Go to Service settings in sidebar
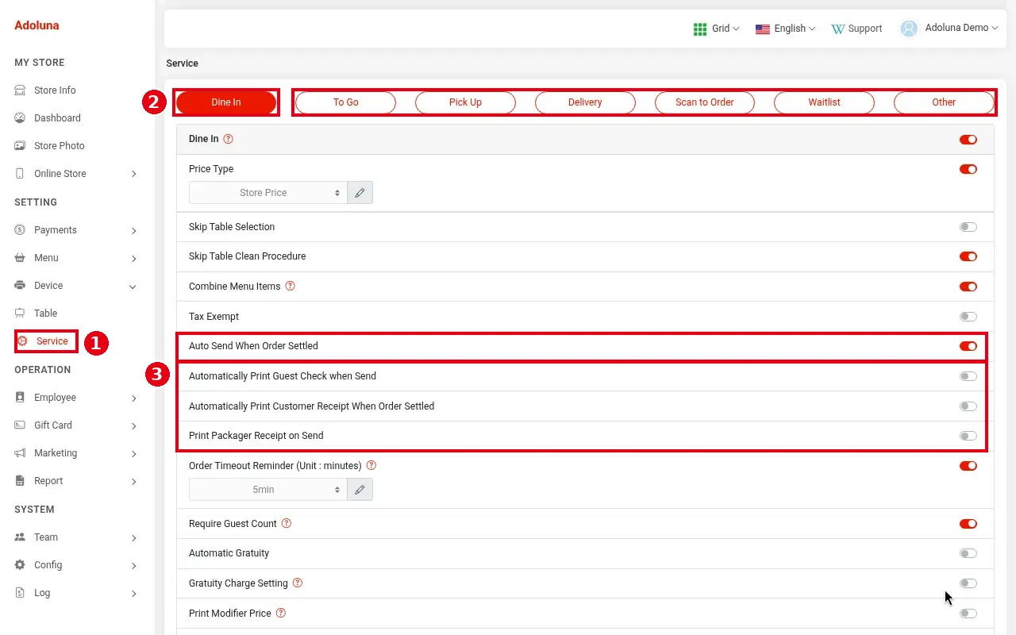 [46, 341]
